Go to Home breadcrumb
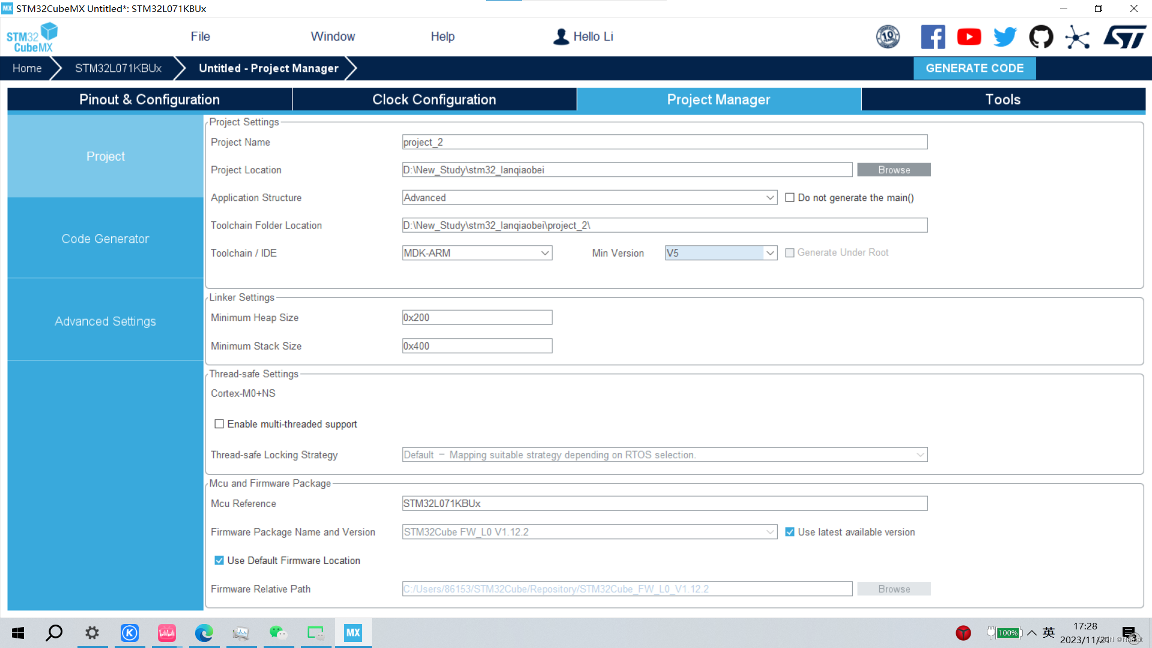1152x648 pixels. pos(27,68)
